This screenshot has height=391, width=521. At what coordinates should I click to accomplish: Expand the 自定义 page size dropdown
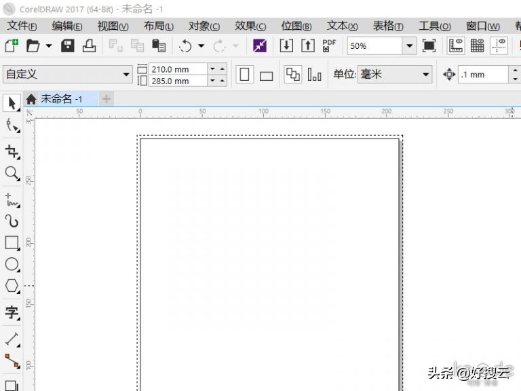(126, 75)
